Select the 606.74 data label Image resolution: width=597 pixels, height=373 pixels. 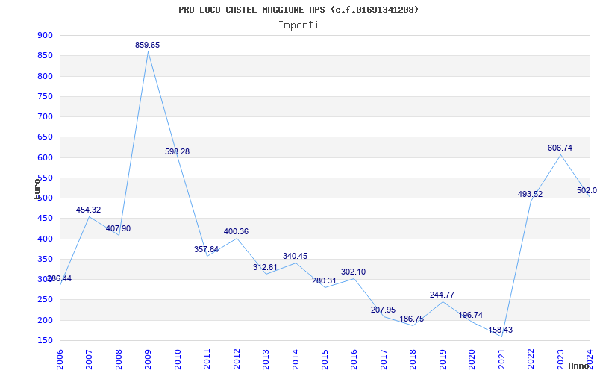[560, 148]
